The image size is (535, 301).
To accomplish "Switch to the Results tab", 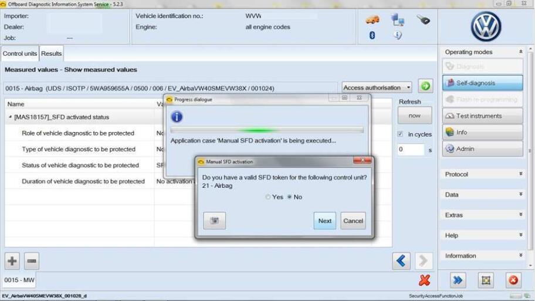I will point(52,53).
